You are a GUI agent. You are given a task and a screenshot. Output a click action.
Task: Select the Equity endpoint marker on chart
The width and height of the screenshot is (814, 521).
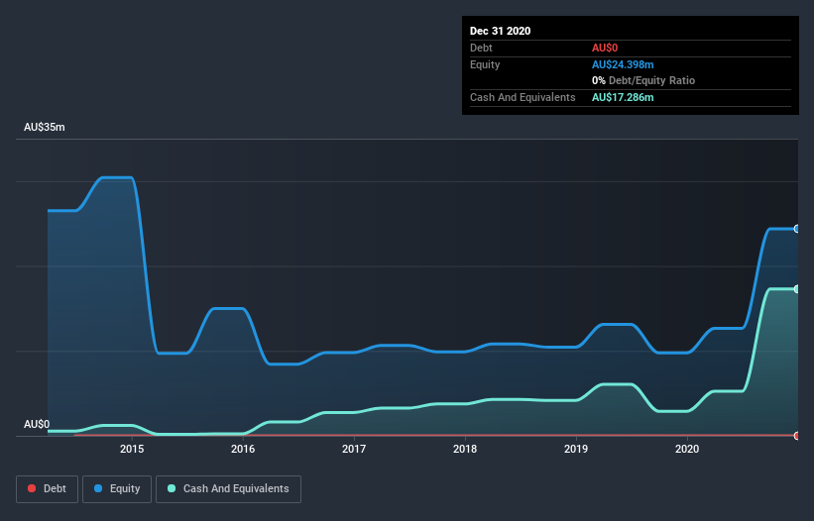click(797, 229)
